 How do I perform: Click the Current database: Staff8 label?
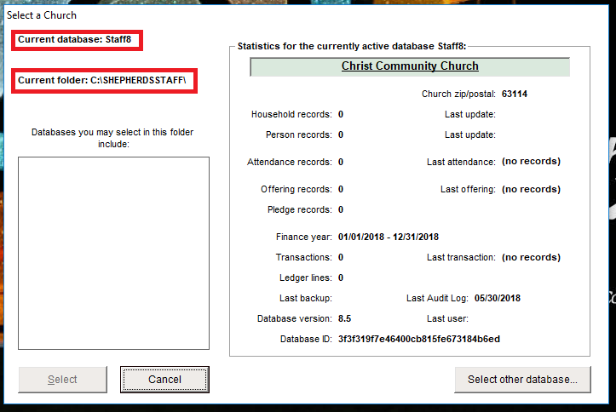(x=75, y=40)
